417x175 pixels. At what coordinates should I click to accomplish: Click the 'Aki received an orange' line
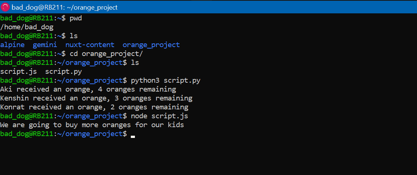[x=88, y=89]
